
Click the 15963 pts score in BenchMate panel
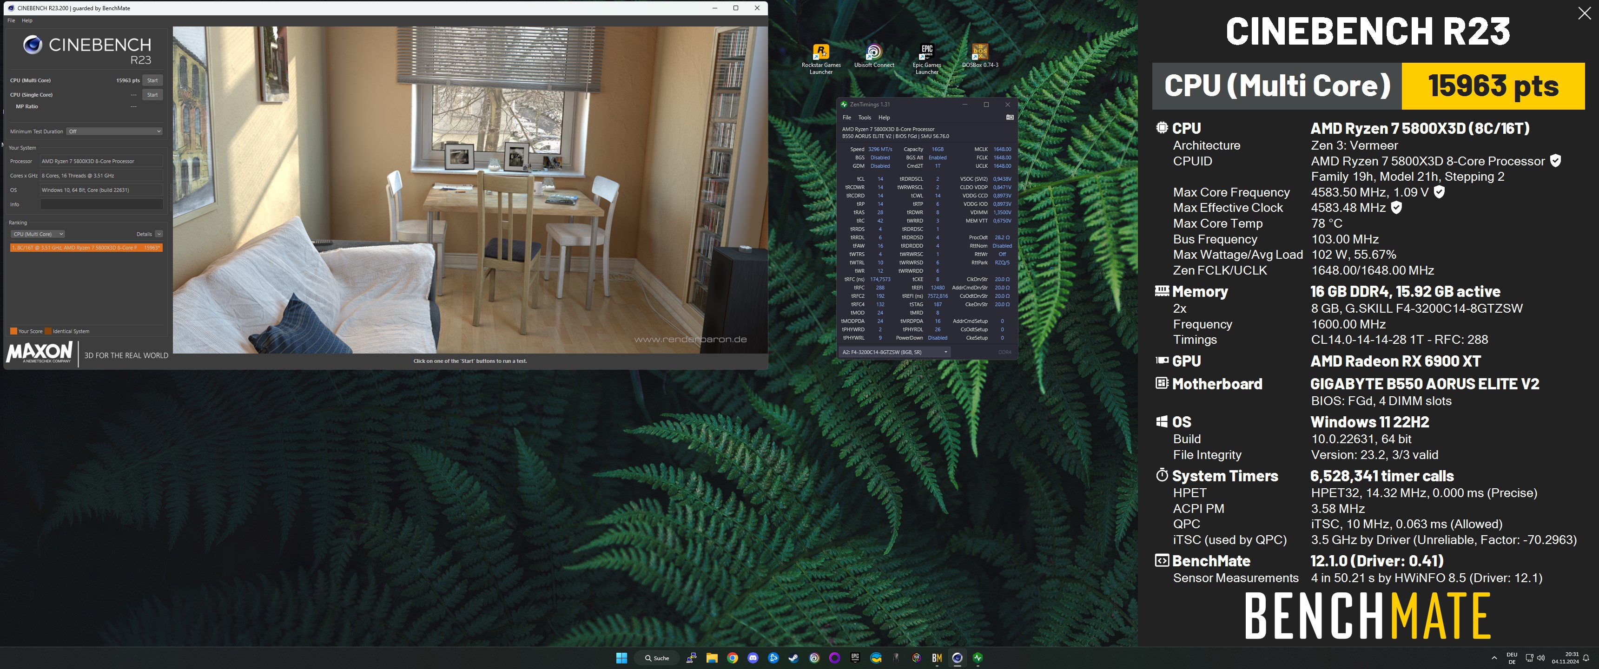pyautogui.click(x=1493, y=85)
